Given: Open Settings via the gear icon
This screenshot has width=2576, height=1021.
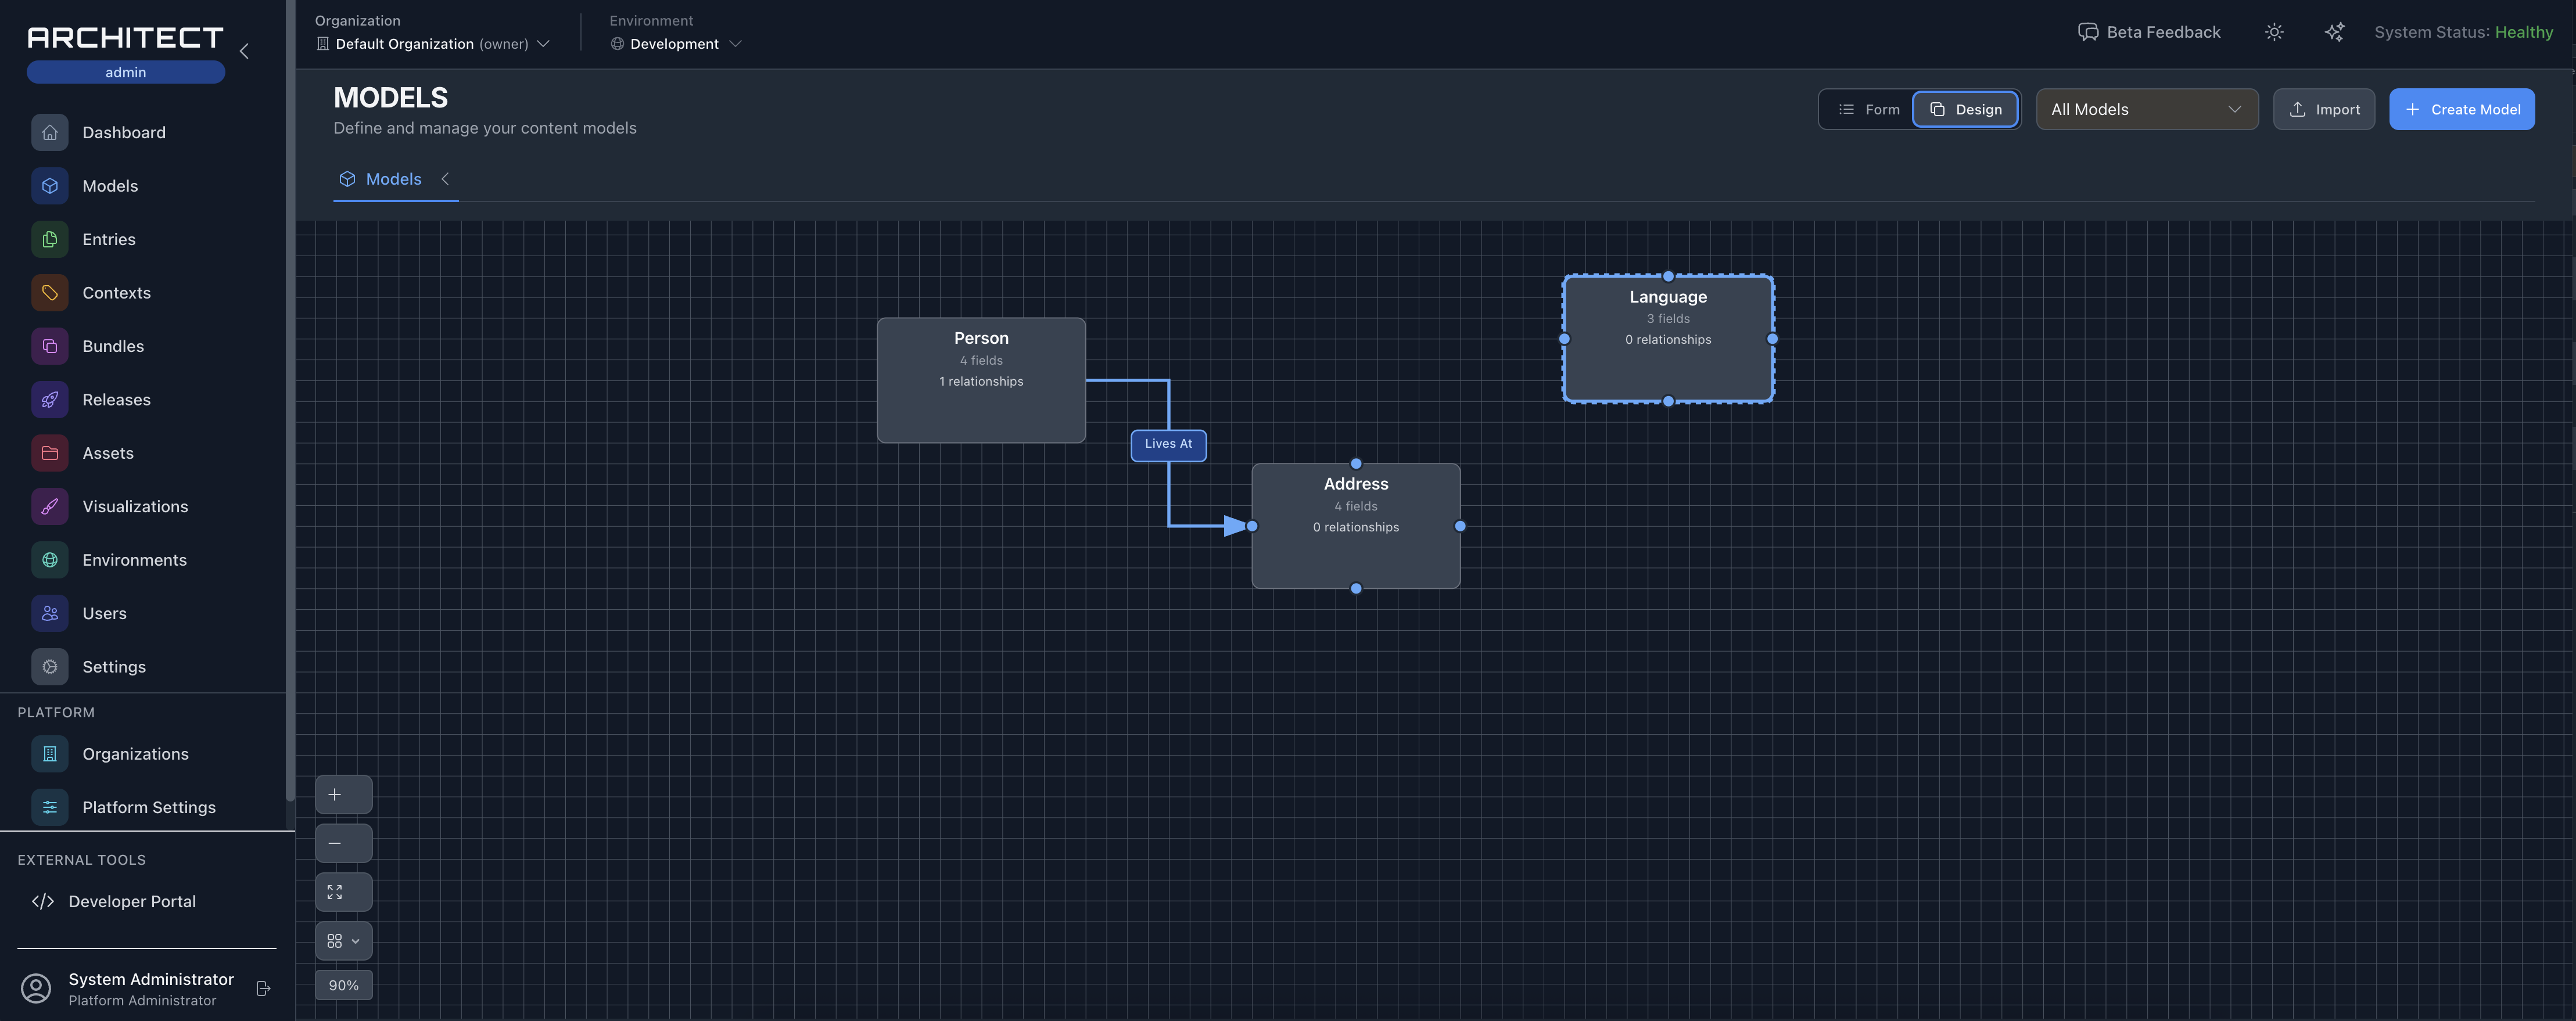Looking at the screenshot, I should pyautogui.click(x=49, y=667).
